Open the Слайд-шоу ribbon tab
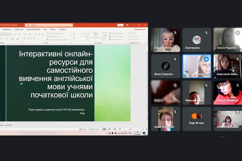The height and width of the screenshot is (161, 242). 19,29
